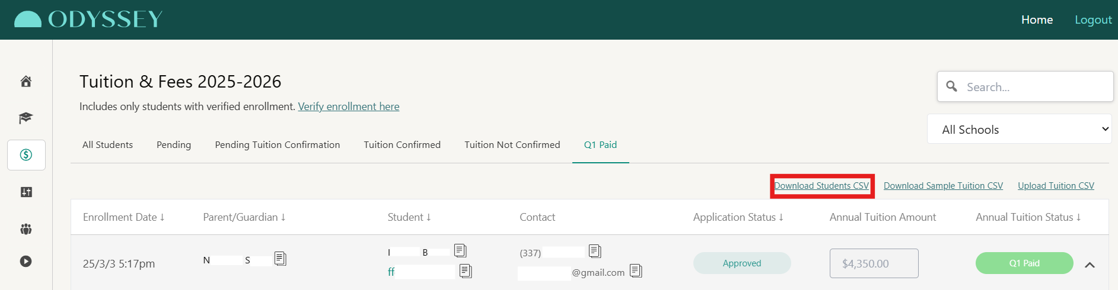Open the All Schools dropdown

coord(1019,129)
